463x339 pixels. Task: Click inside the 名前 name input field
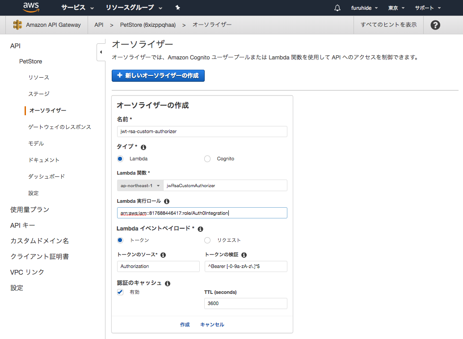[x=201, y=131]
